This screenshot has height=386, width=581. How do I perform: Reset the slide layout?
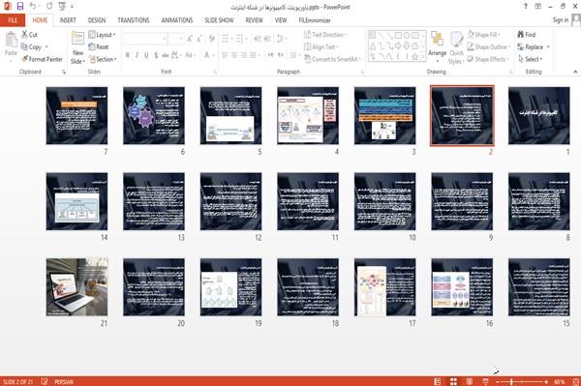[99, 47]
